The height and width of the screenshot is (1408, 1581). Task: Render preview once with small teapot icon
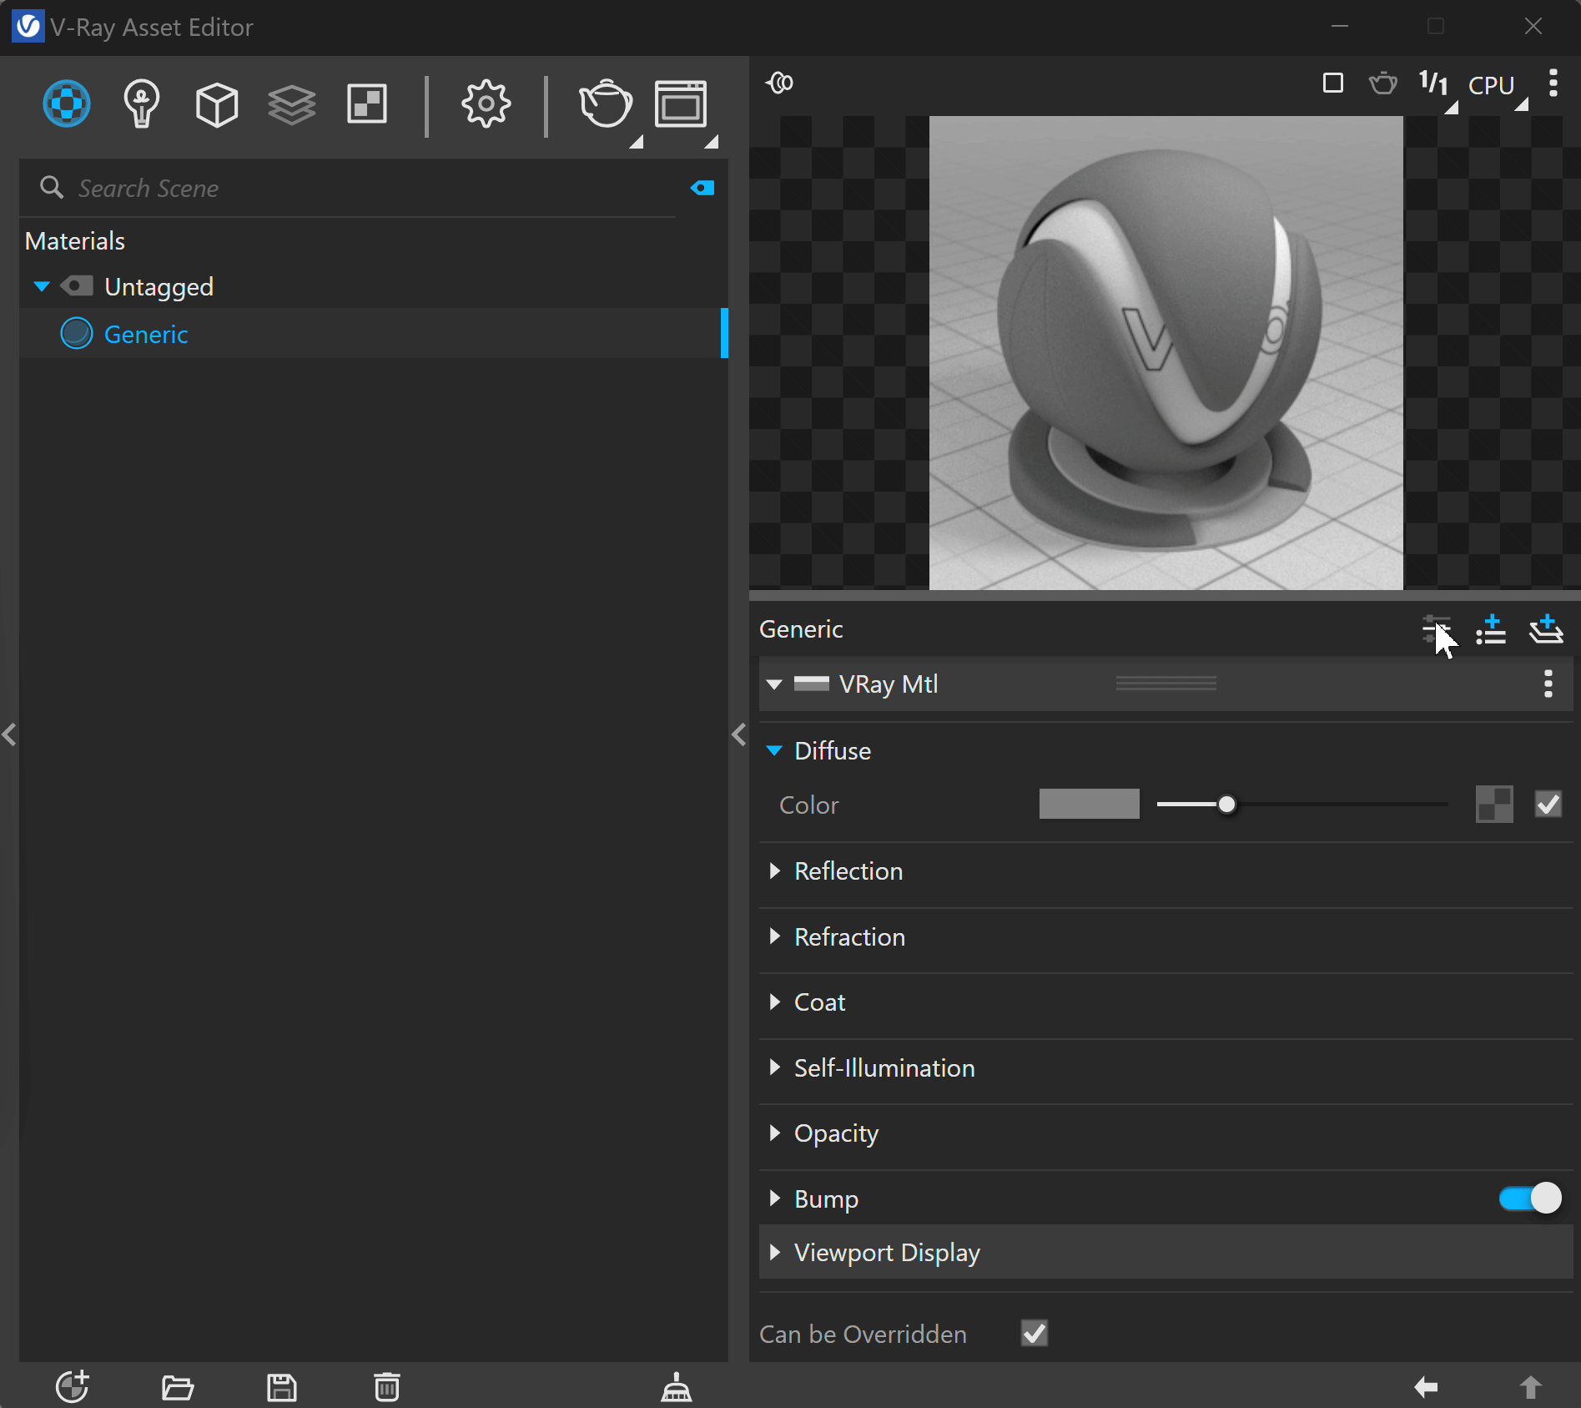[1383, 83]
